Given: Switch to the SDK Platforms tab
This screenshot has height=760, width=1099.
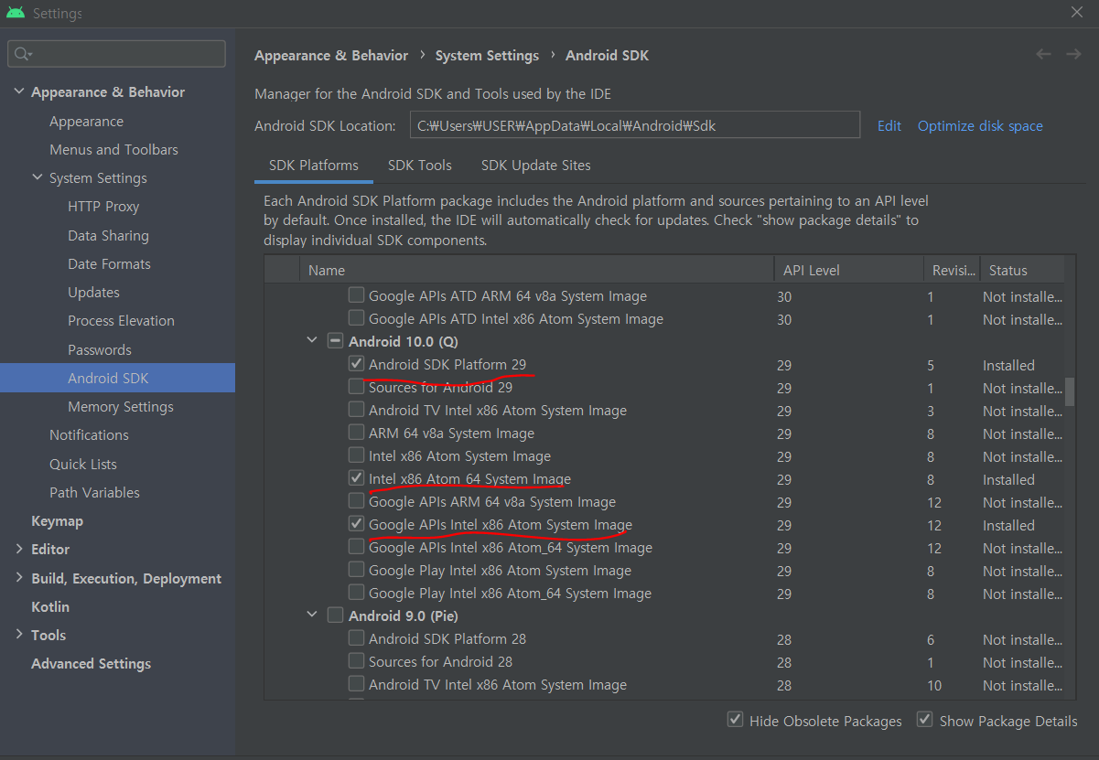Looking at the screenshot, I should tap(314, 166).
